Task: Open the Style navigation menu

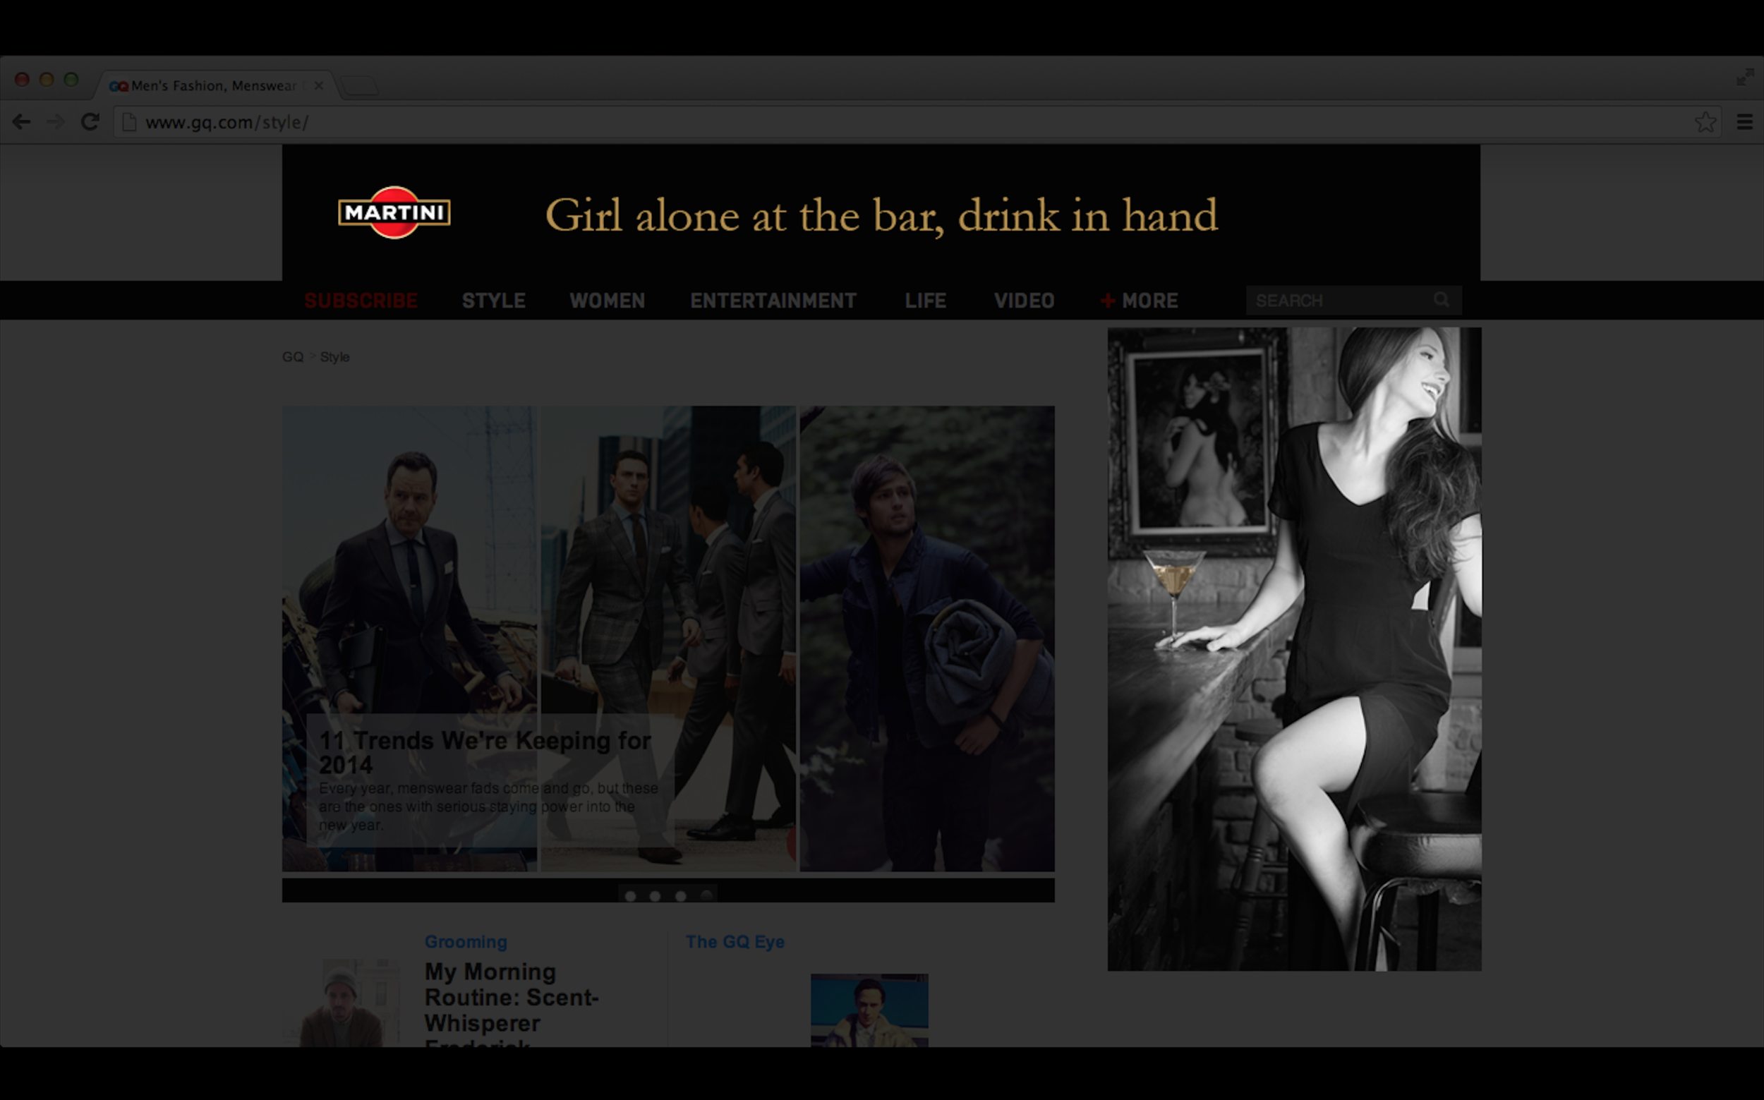Action: (x=493, y=301)
